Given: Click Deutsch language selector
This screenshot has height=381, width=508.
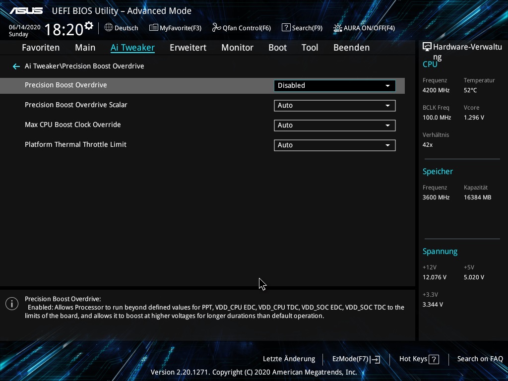Looking at the screenshot, I should pos(127,28).
